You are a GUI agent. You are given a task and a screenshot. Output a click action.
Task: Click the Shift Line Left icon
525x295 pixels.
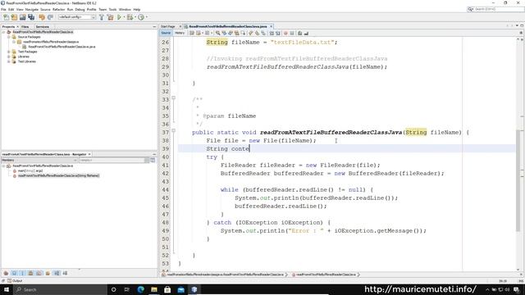[272, 33]
